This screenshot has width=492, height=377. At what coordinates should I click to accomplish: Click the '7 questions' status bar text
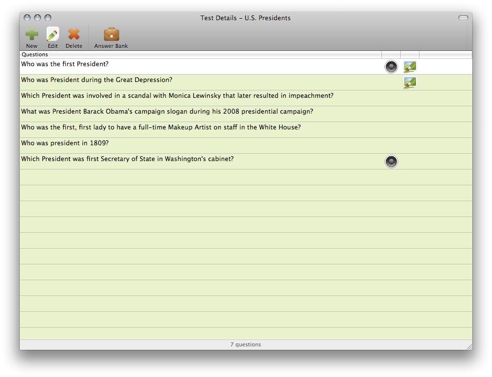(x=246, y=344)
